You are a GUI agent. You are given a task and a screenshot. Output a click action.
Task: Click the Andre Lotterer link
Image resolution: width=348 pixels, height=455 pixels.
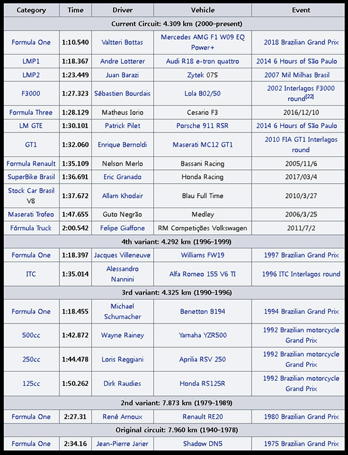(122, 61)
